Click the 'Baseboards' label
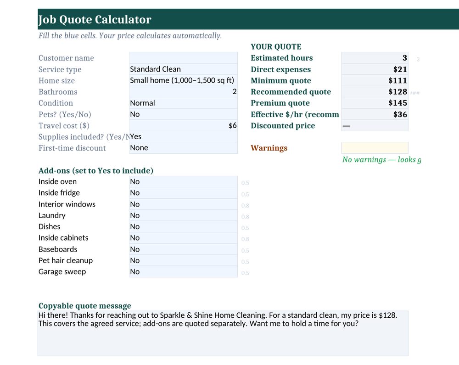This screenshot has height=365, width=459. pyautogui.click(x=58, y=249)
